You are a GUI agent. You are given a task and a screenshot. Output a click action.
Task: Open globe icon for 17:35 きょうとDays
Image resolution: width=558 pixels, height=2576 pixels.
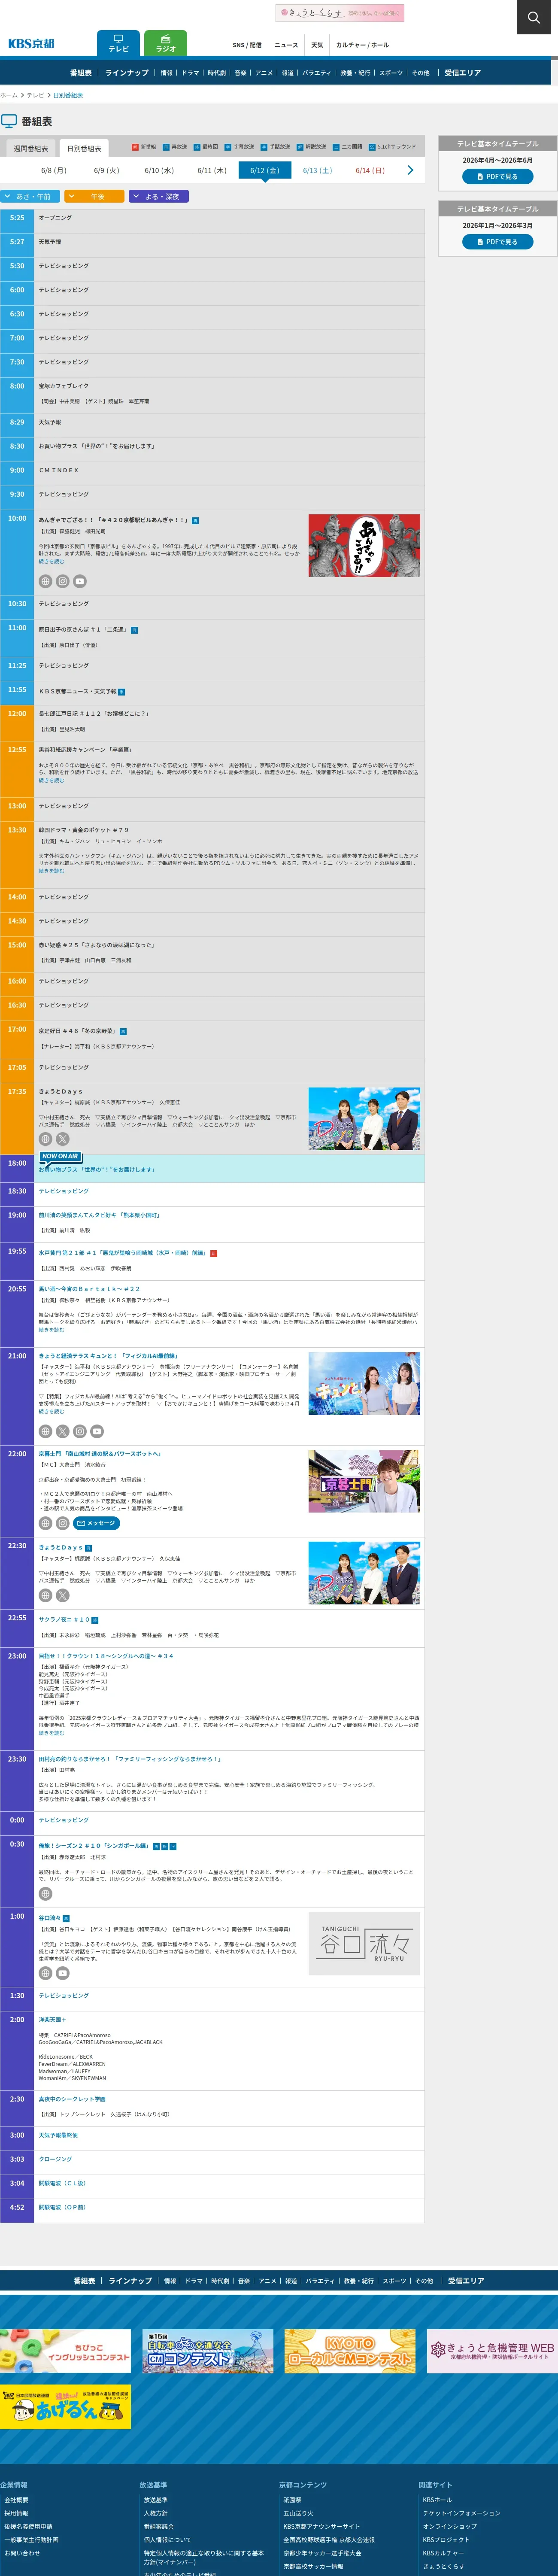click(x=45, y=1139)
